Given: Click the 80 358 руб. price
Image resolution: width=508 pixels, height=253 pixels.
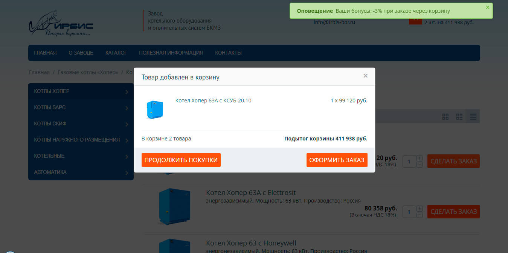Looking at the screenshot, I should coord(381,208).
